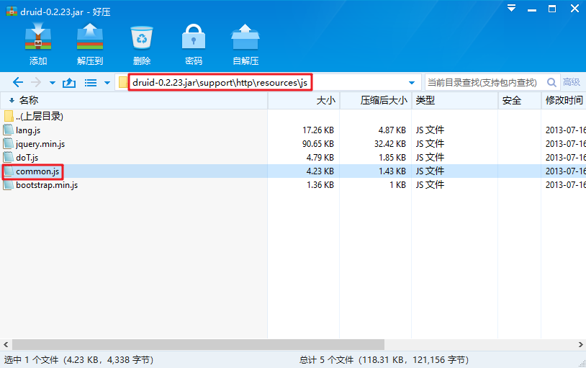
Task: Click the 自解压 (Self-extract) icon
Action: (x=245, y=37)
